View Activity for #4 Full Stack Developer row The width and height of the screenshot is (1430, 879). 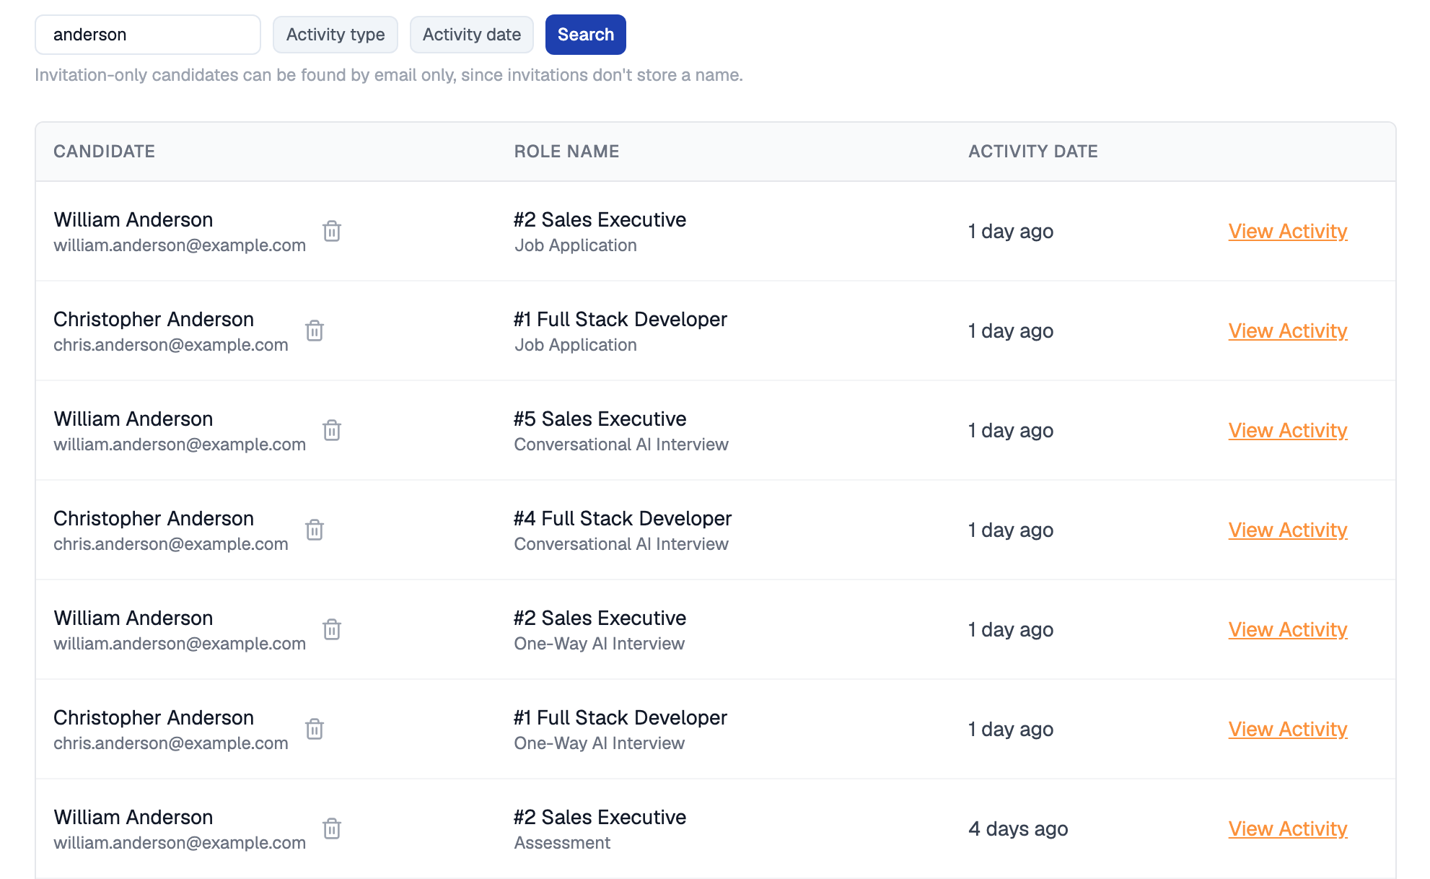[1288, 530]
